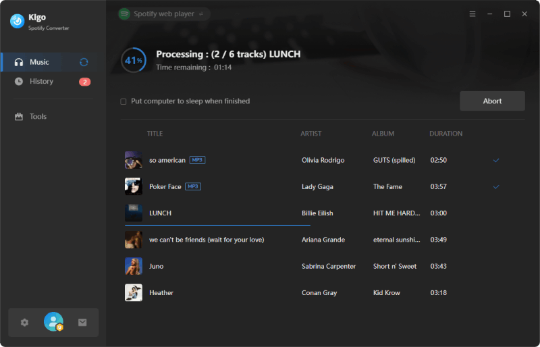
Task: Click the we can't be friends thumbnail
Action: pyautogui.click(x=134, y=240)
